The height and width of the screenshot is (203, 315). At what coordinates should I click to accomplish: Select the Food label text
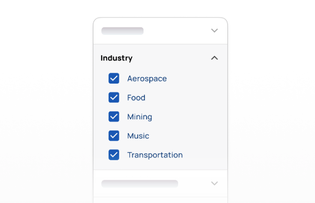coord(136,98)
